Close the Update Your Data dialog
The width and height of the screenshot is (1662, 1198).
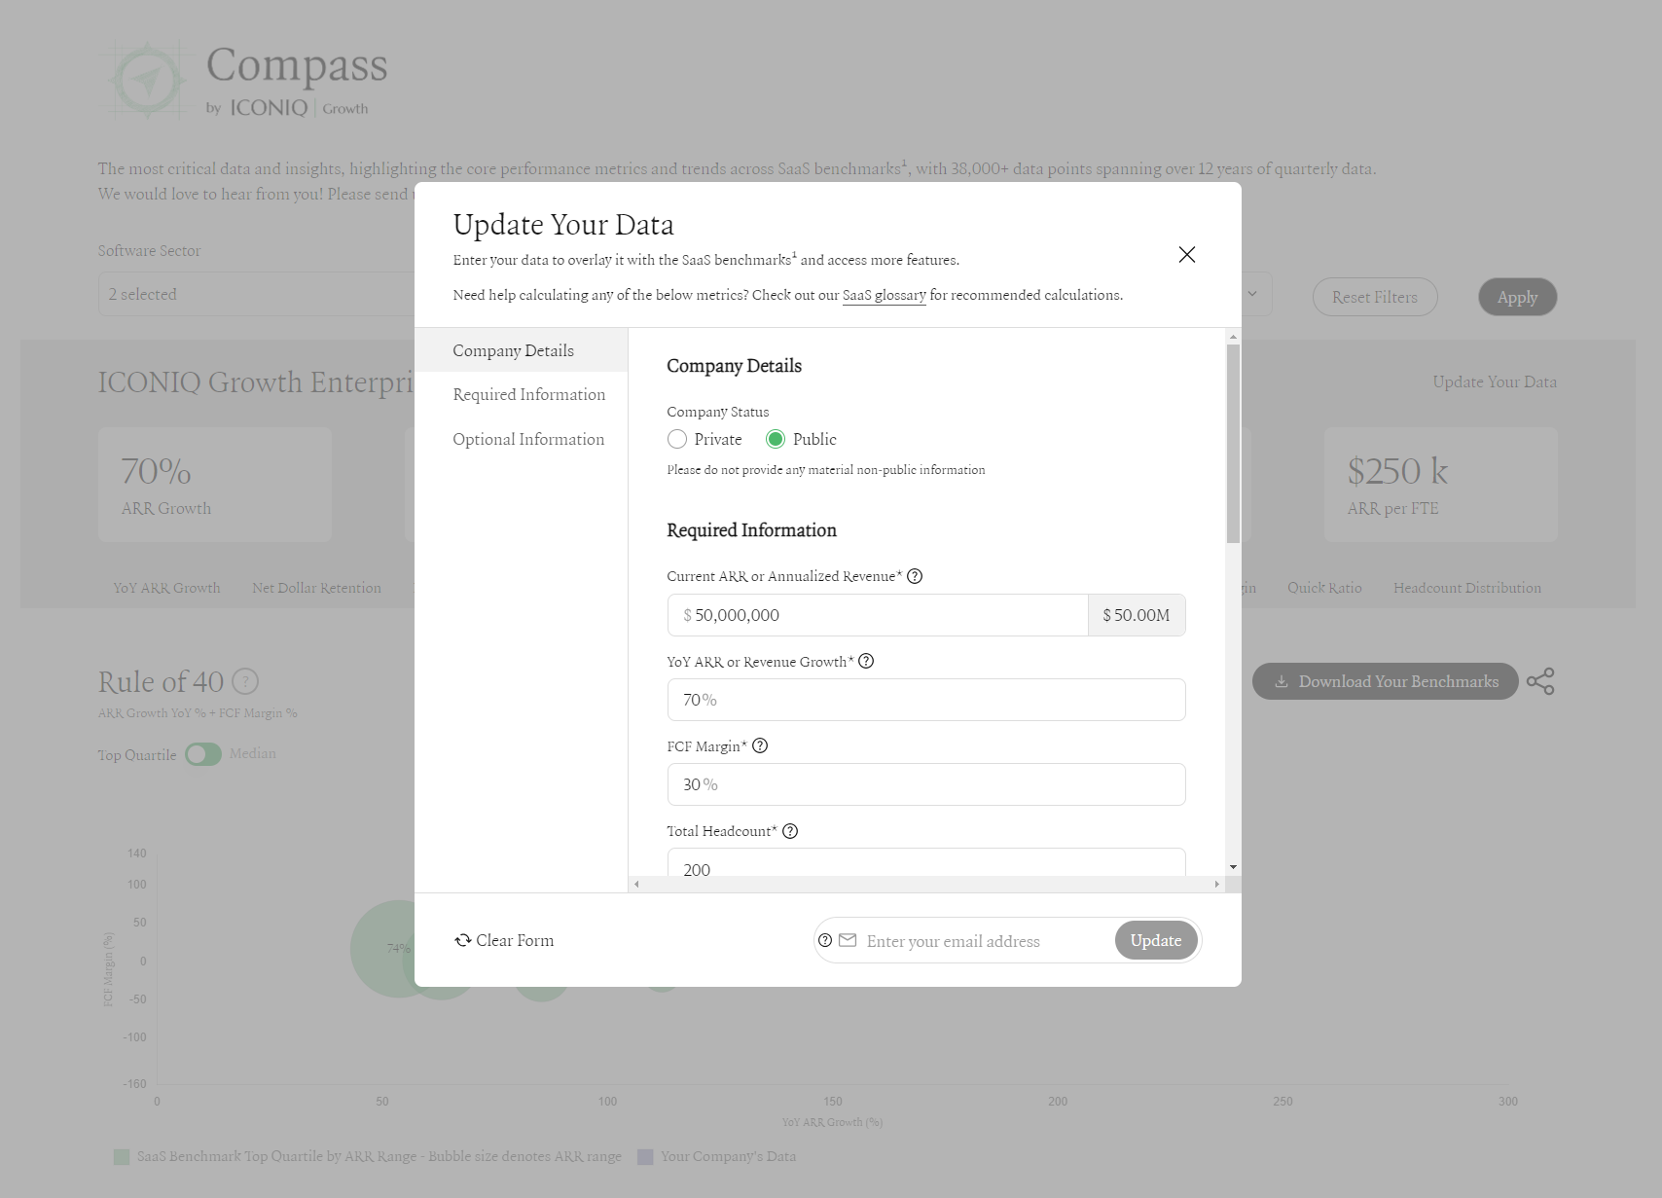pyautogui.click(x=1186, y=255)
